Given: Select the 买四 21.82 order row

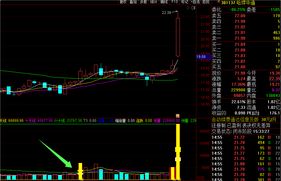Looking at the screenshot, I should pyautogui.click(x=246, y=61).
